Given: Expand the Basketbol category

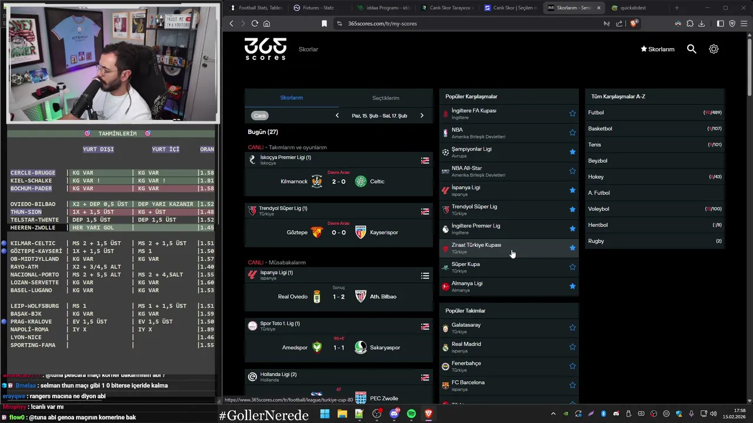Looking at the screenshot, I should 655,129.
